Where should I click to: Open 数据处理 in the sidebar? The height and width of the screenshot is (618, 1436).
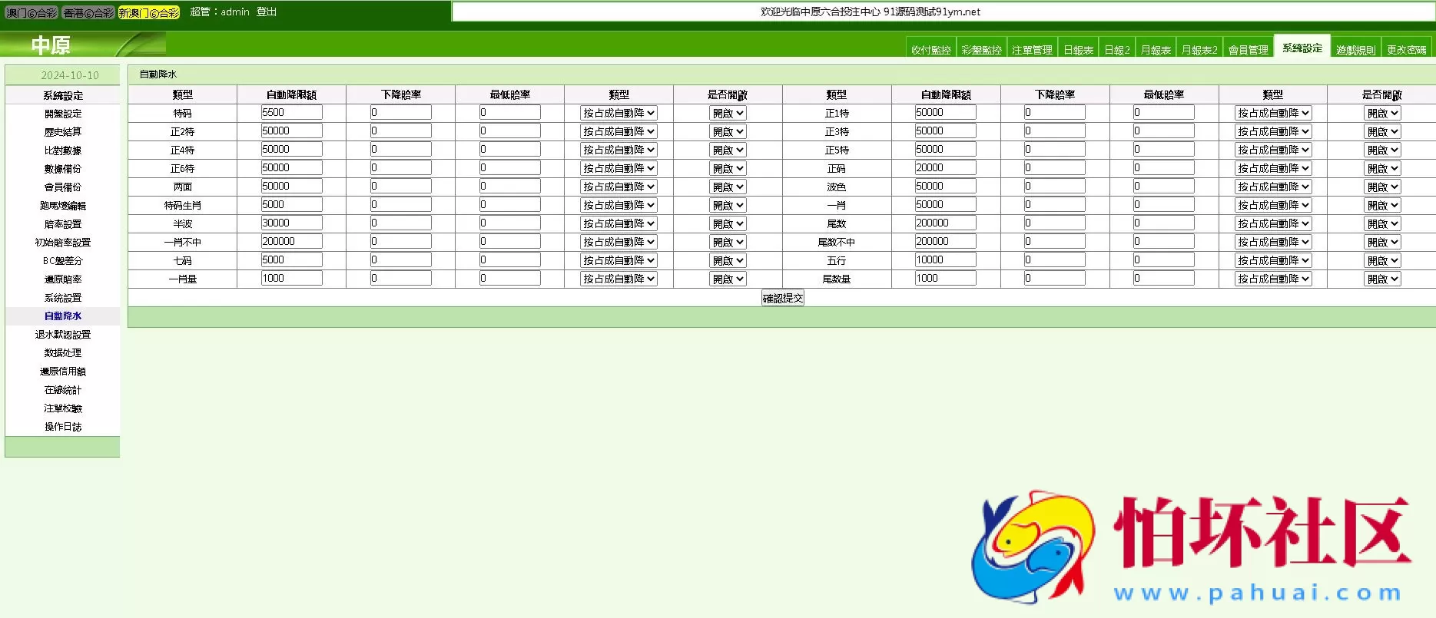(x=63, y=353)
